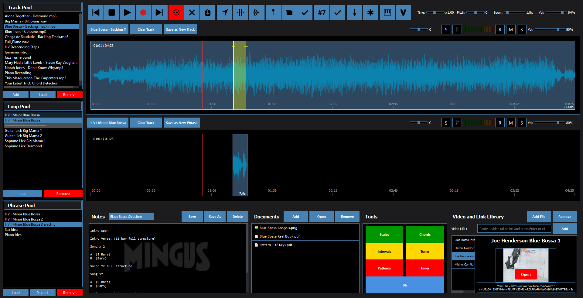Jump to track start with the skip-back icon

96,12
